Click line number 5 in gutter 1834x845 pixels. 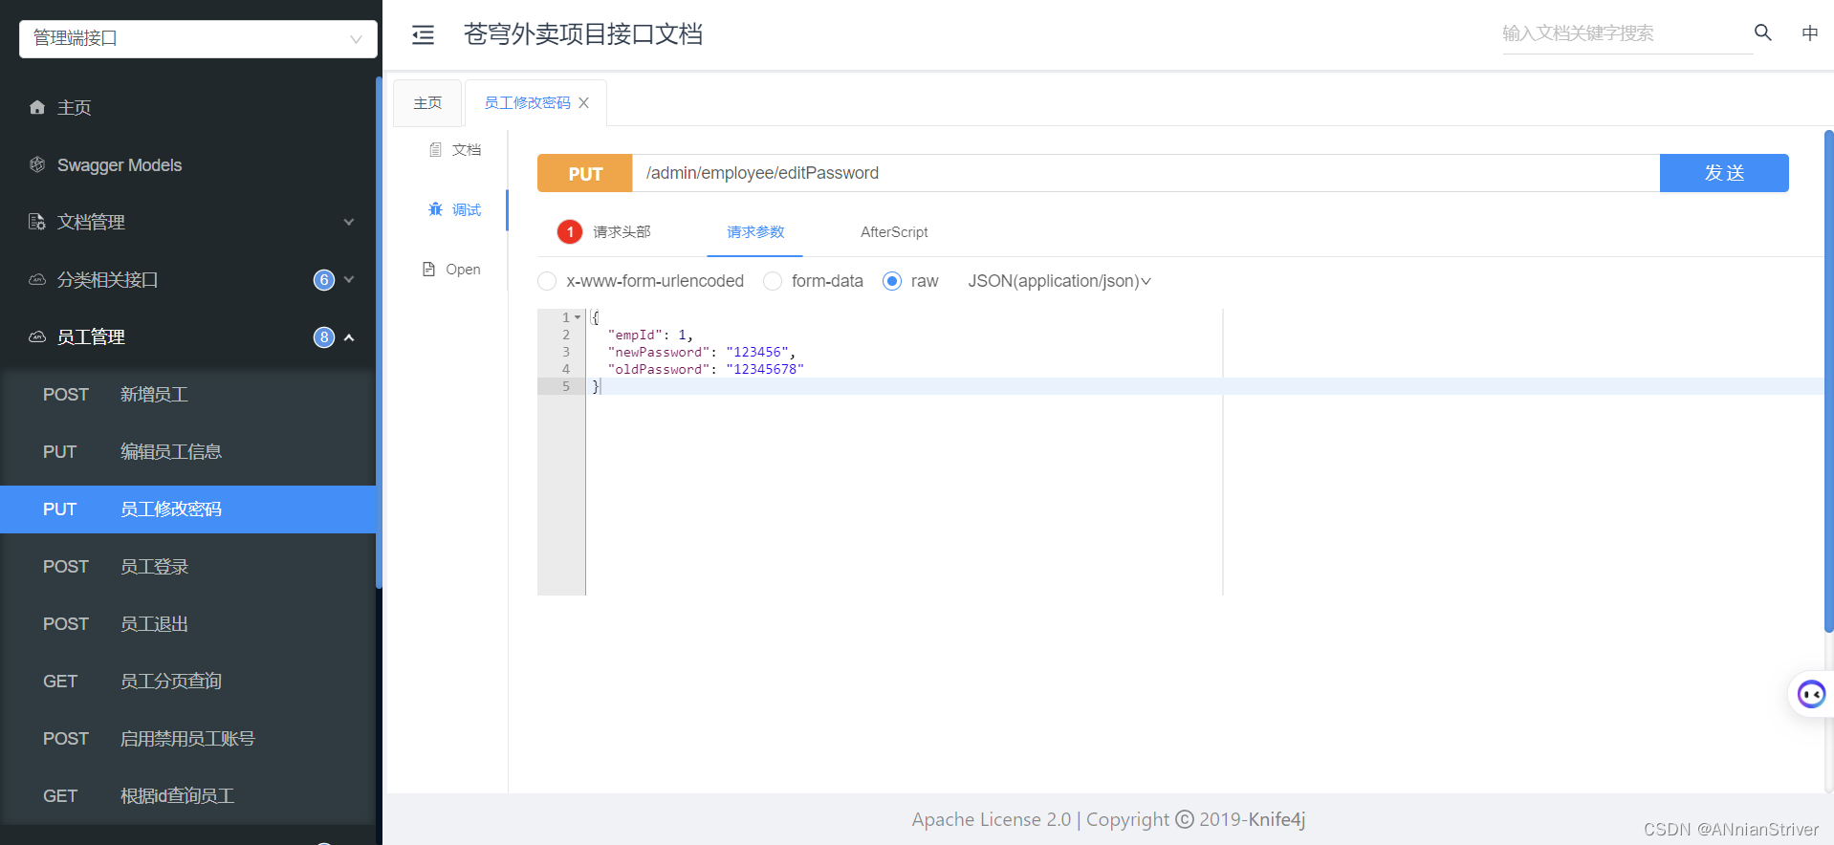tap(566, 386)
